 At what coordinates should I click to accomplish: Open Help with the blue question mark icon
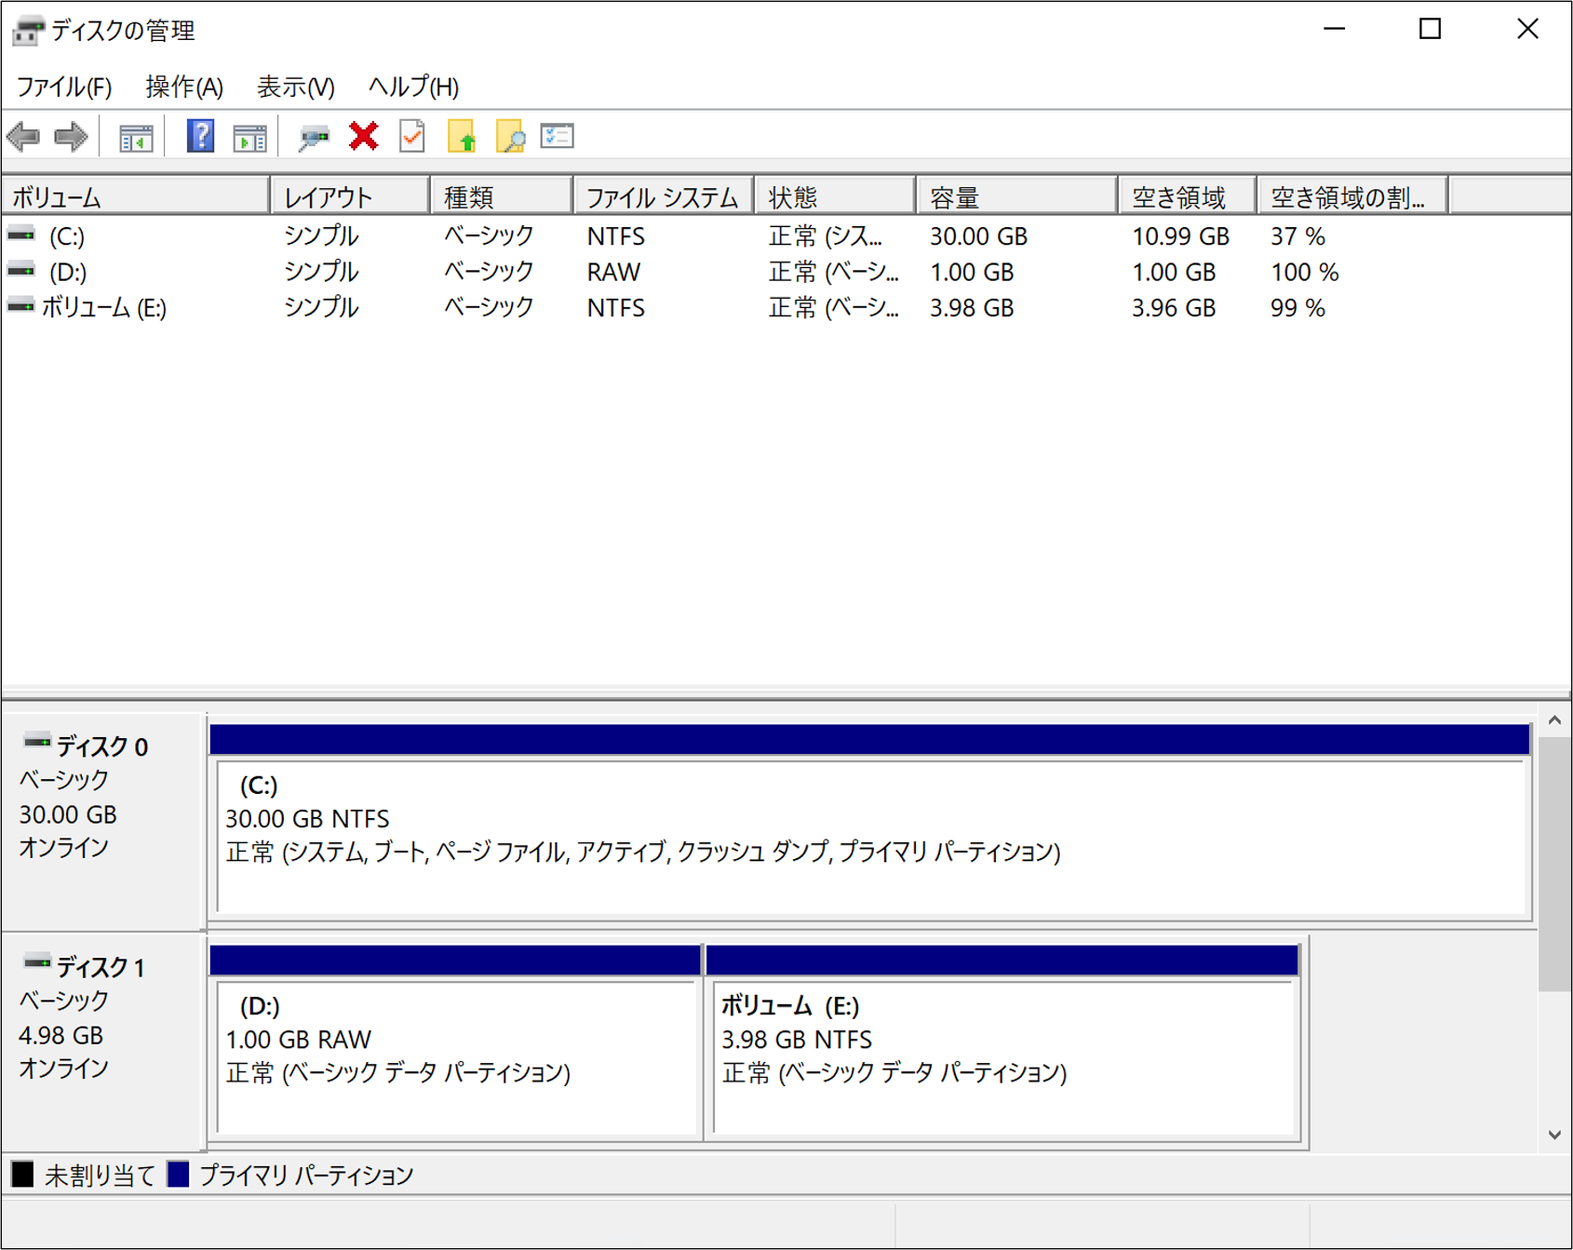pyautogui.click(x=200, y=137)
